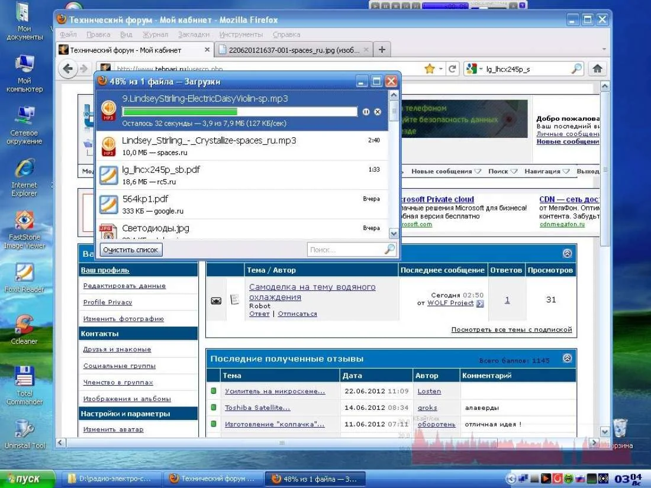
Task: Click the Firefox search magnifier icon
Action: [576, 69]
